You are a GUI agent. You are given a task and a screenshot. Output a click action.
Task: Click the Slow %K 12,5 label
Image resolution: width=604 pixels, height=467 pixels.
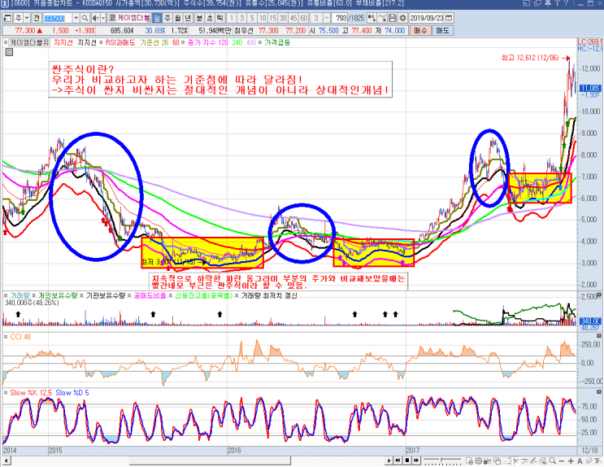[31, 393]
